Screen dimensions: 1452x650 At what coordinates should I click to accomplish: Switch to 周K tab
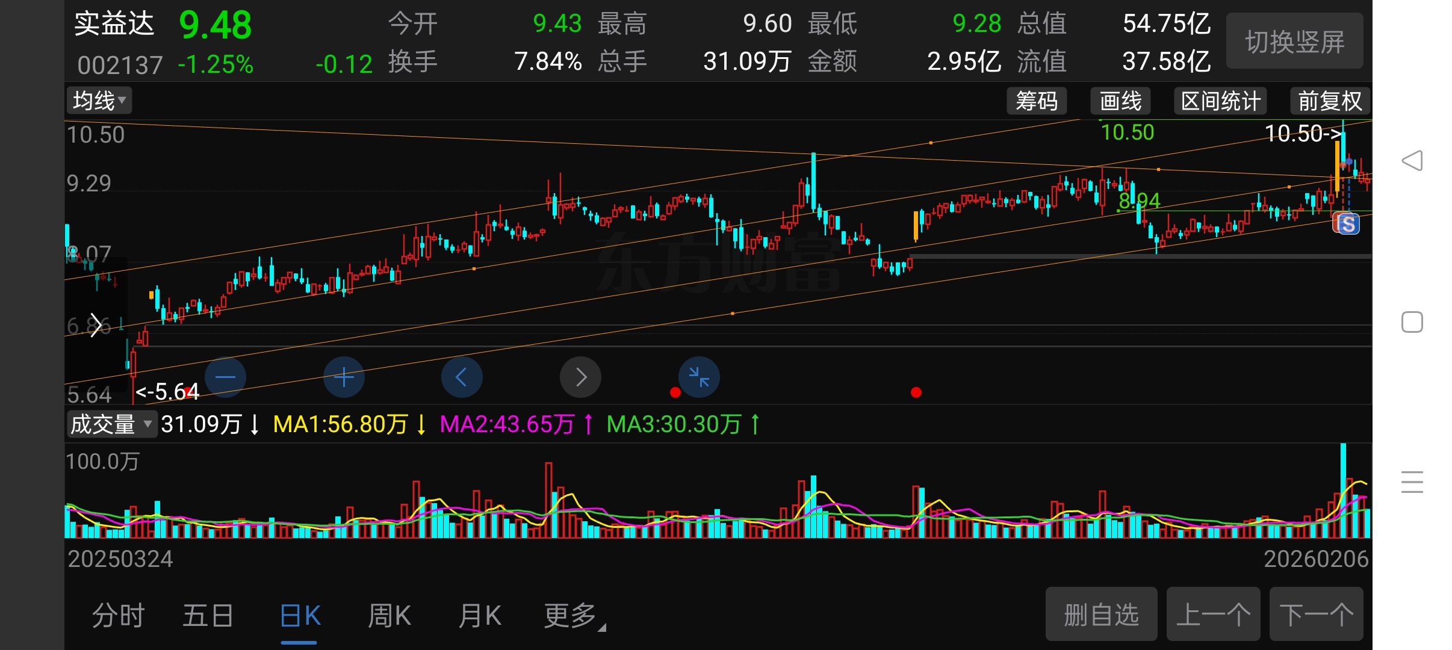[389, 616]
